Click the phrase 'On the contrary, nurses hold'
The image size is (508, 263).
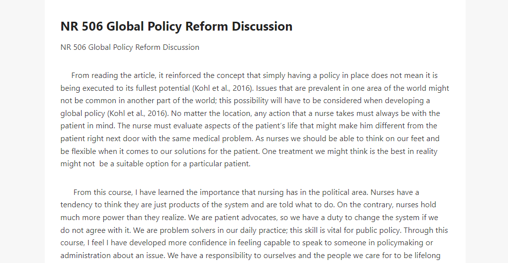(x=388, y=205)
